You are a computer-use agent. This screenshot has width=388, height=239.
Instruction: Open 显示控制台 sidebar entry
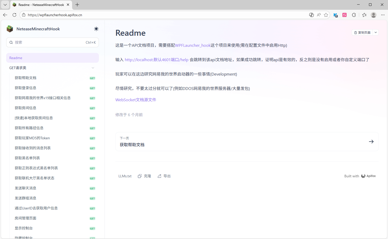tap(53, 228)
